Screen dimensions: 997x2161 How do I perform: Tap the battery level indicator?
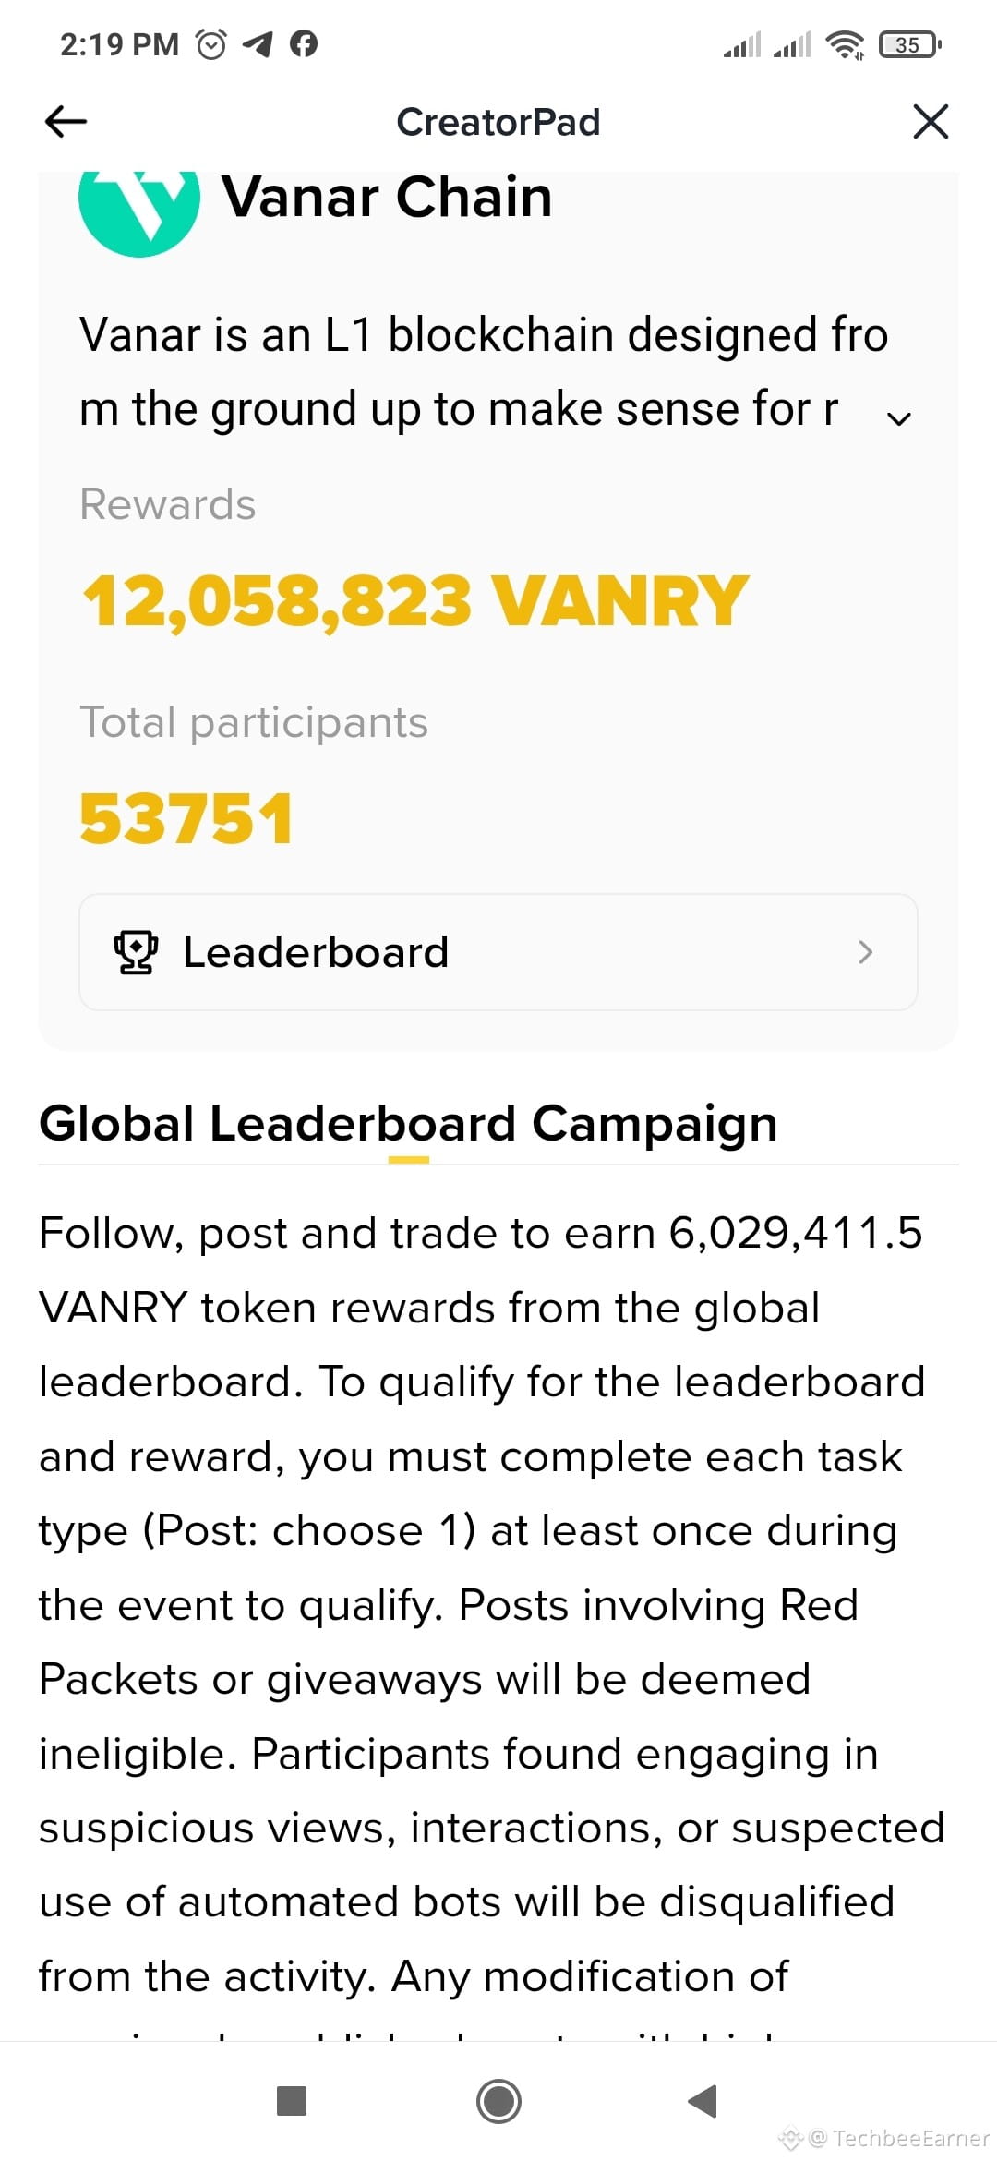(x=909, y=44)
